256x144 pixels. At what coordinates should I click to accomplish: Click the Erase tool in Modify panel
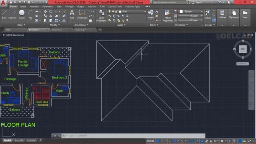click(x=64, y=12)
